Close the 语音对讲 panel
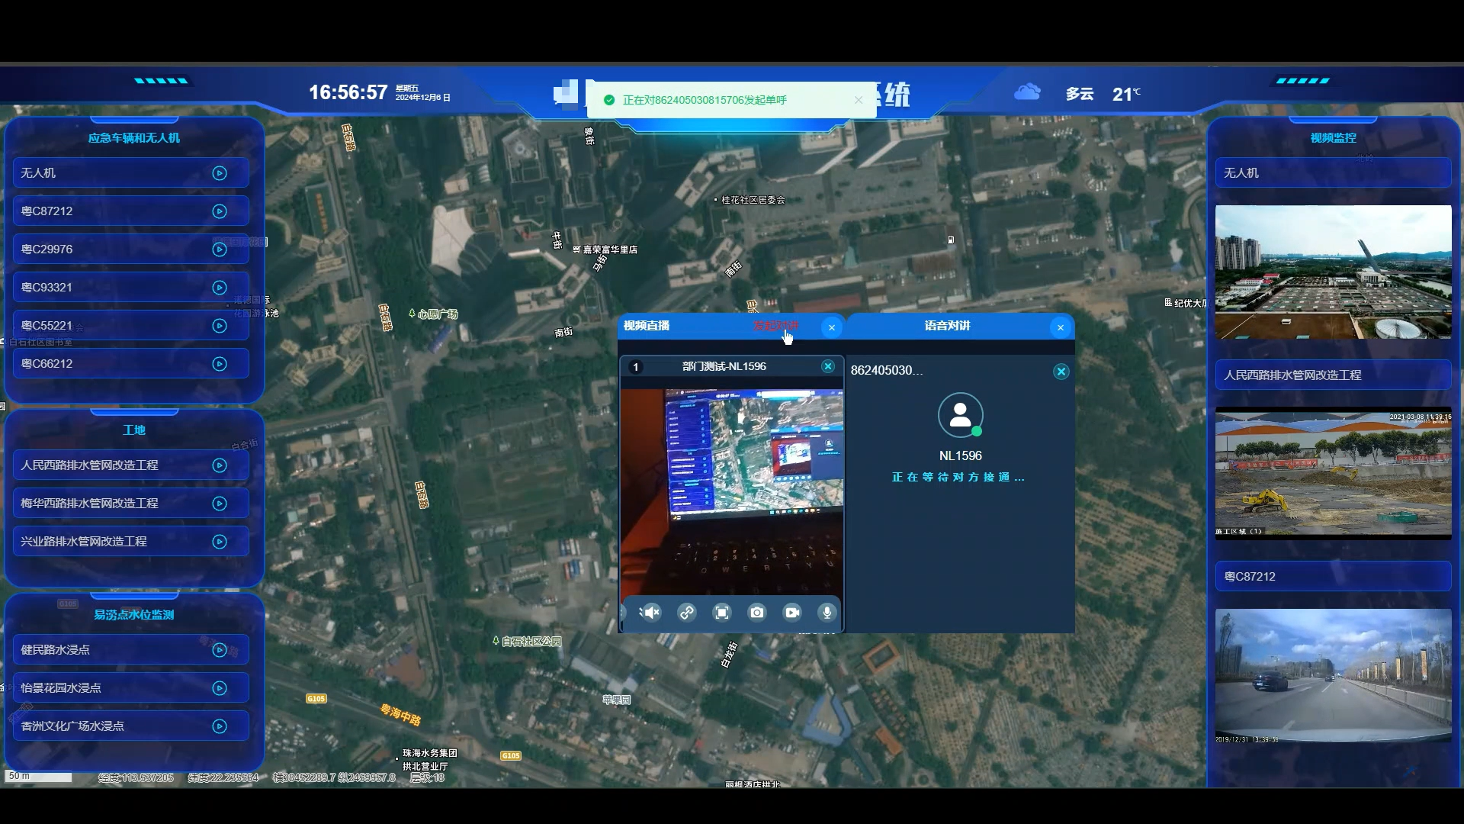The image size is (1464, 824). pos(1061,327)
